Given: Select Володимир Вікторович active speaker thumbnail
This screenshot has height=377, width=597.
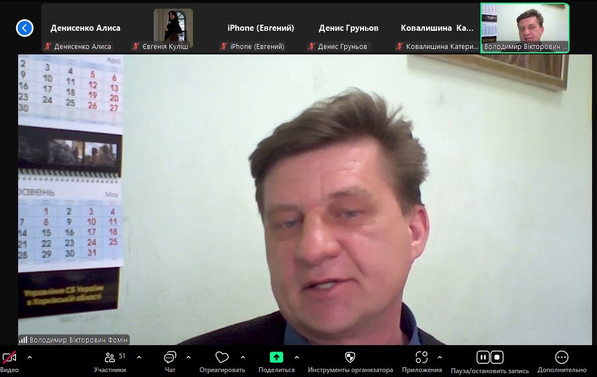Looking at the screenshot, I should pyautogui.click(x=524, y=28).
